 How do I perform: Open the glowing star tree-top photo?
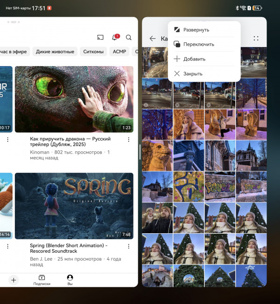[x=251, y=276]
